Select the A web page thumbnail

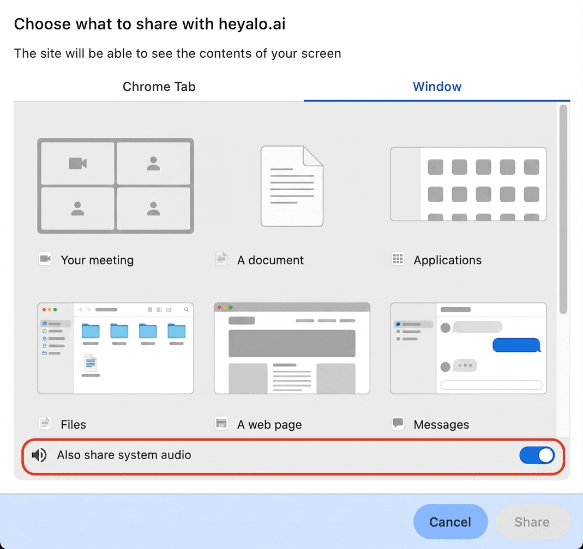coord(292,348)
